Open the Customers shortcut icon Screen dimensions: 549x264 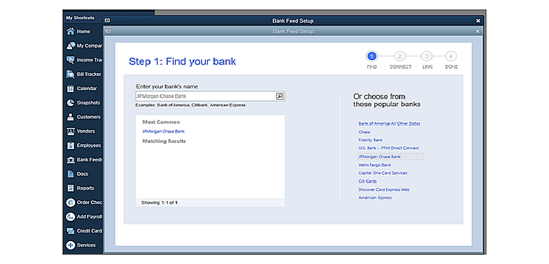tap(70, 117)
